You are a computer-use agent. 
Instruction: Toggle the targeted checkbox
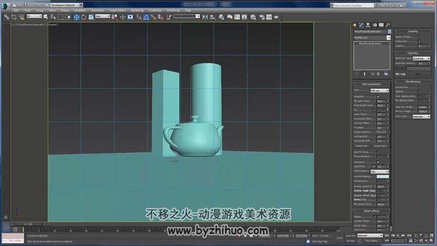tap(378, 96)
